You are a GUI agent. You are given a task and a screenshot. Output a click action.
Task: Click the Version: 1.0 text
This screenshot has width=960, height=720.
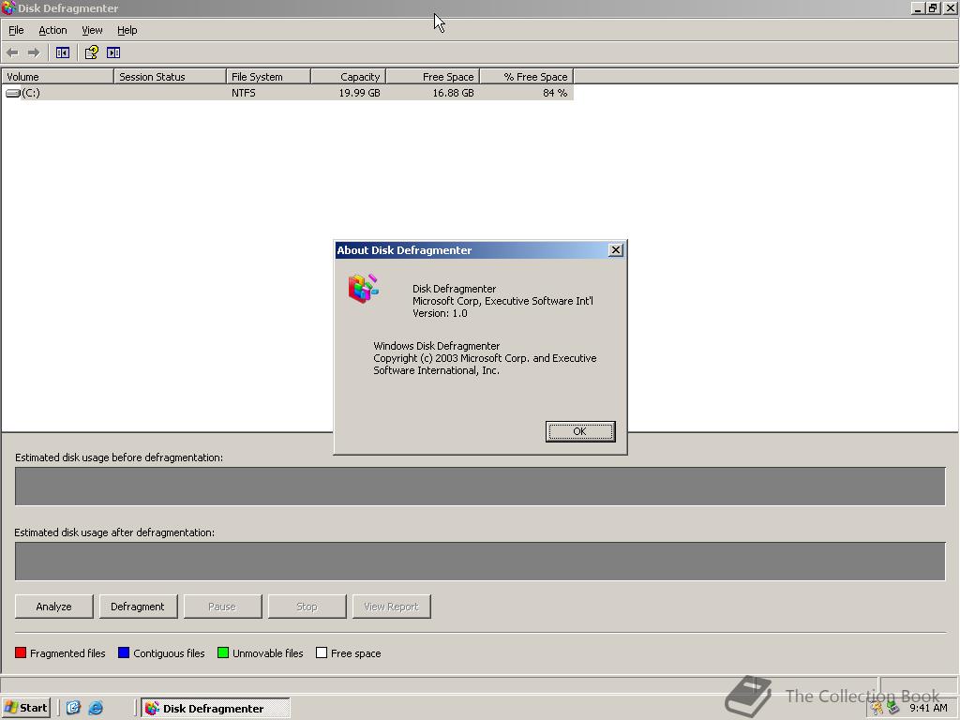(x=440, y=313)
